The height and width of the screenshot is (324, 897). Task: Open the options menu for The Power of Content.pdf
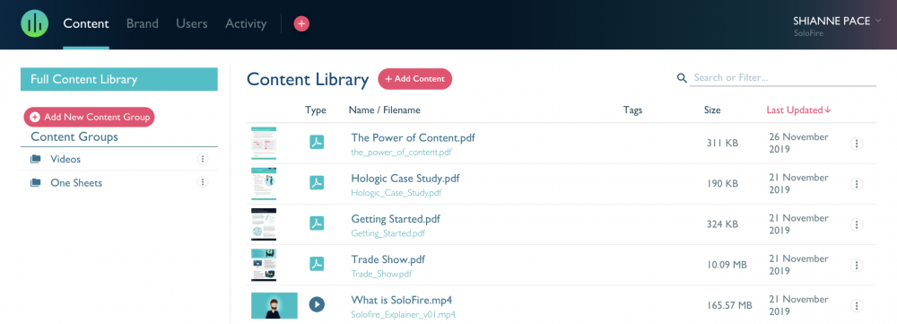(857, 144)
